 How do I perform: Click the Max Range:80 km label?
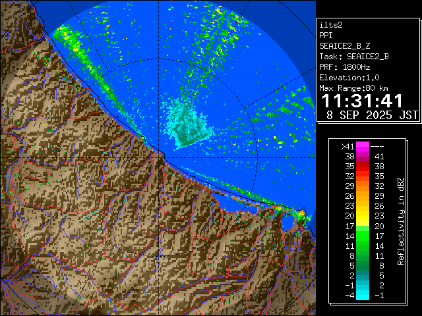pyautogui.click(x=353, y=88)
